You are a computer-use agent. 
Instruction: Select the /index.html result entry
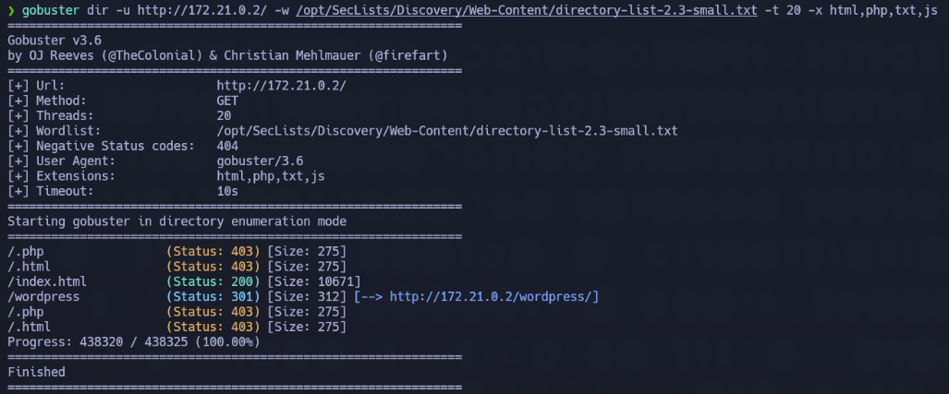point(47,281)
